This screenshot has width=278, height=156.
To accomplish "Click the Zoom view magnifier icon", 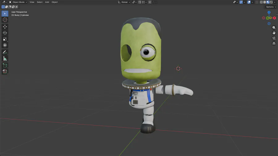I will [274, 27].
